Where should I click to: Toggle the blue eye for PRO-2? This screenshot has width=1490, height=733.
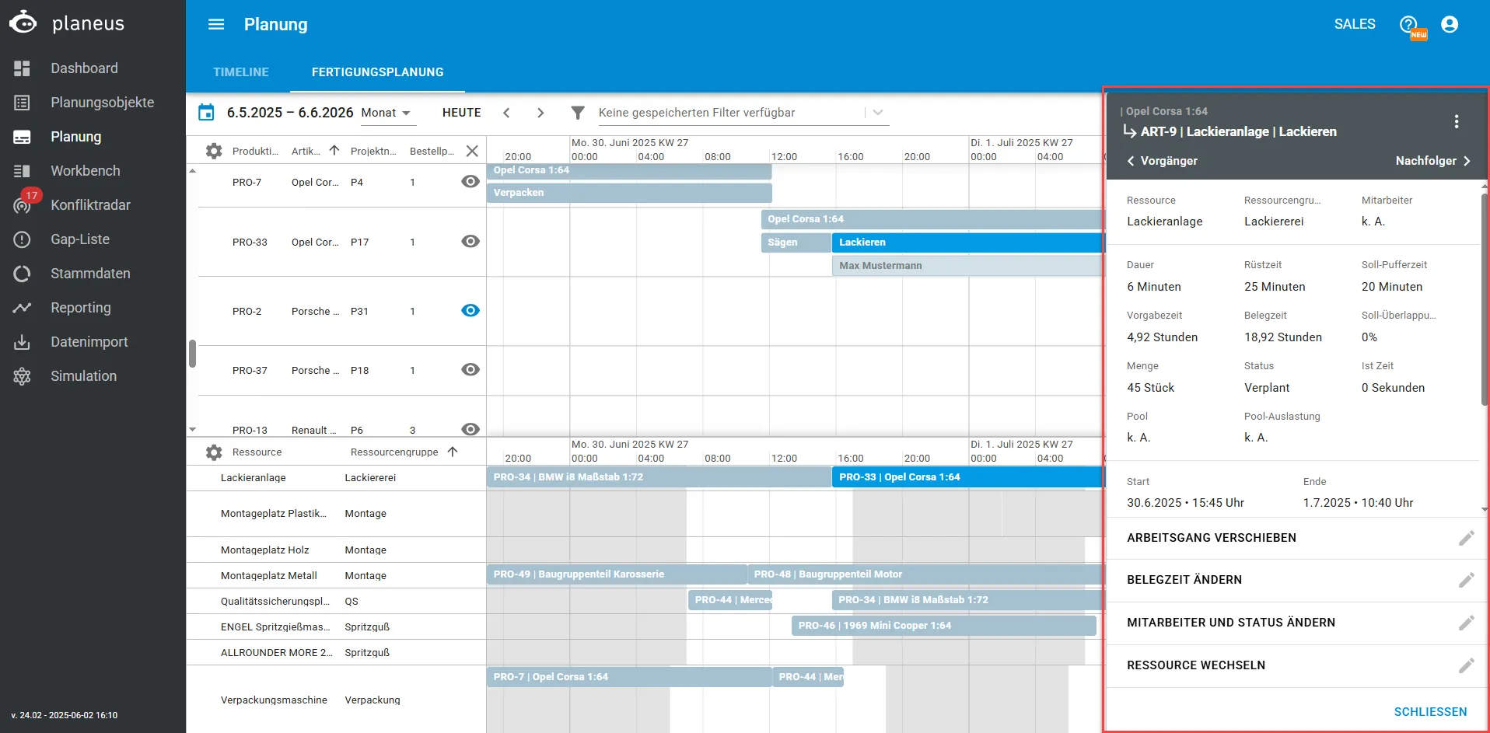pos(470,310)
